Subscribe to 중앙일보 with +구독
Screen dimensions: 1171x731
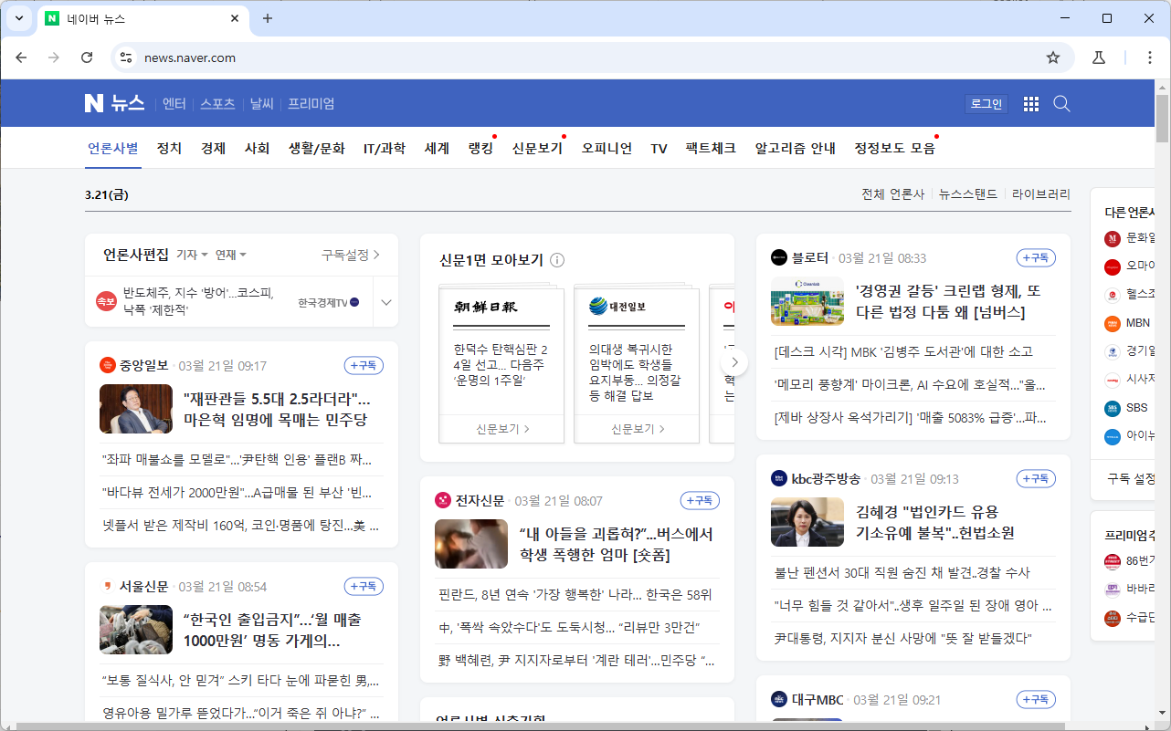coord(364,365)
